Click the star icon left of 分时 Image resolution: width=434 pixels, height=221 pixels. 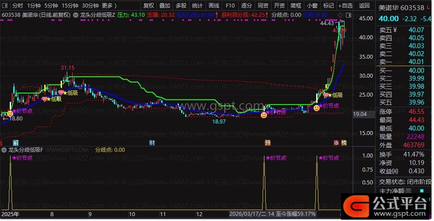pos(5,6)
